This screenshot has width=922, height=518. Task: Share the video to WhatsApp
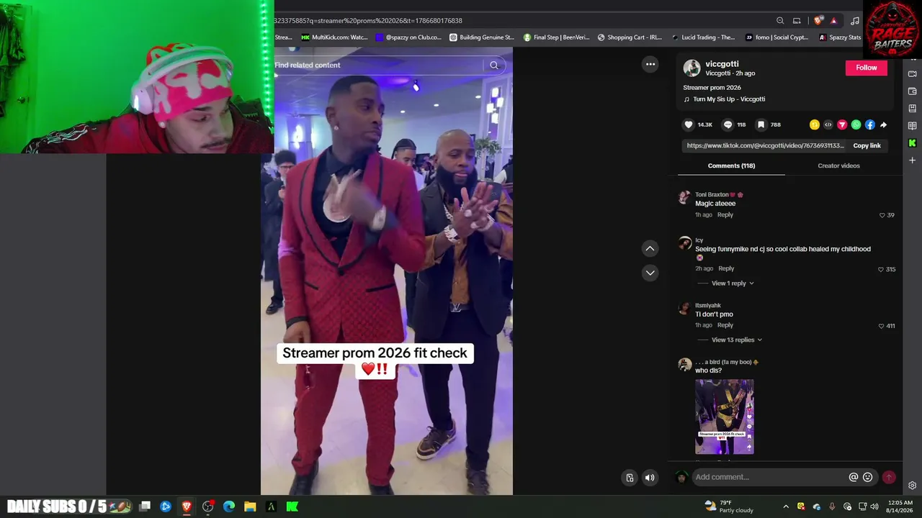click(856, 124)
